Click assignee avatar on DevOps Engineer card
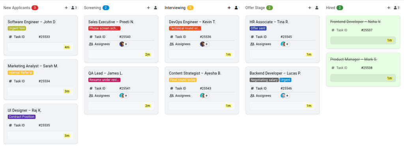Image resolution: width=404 pixels, height=147 pixels. click(202, 44)
